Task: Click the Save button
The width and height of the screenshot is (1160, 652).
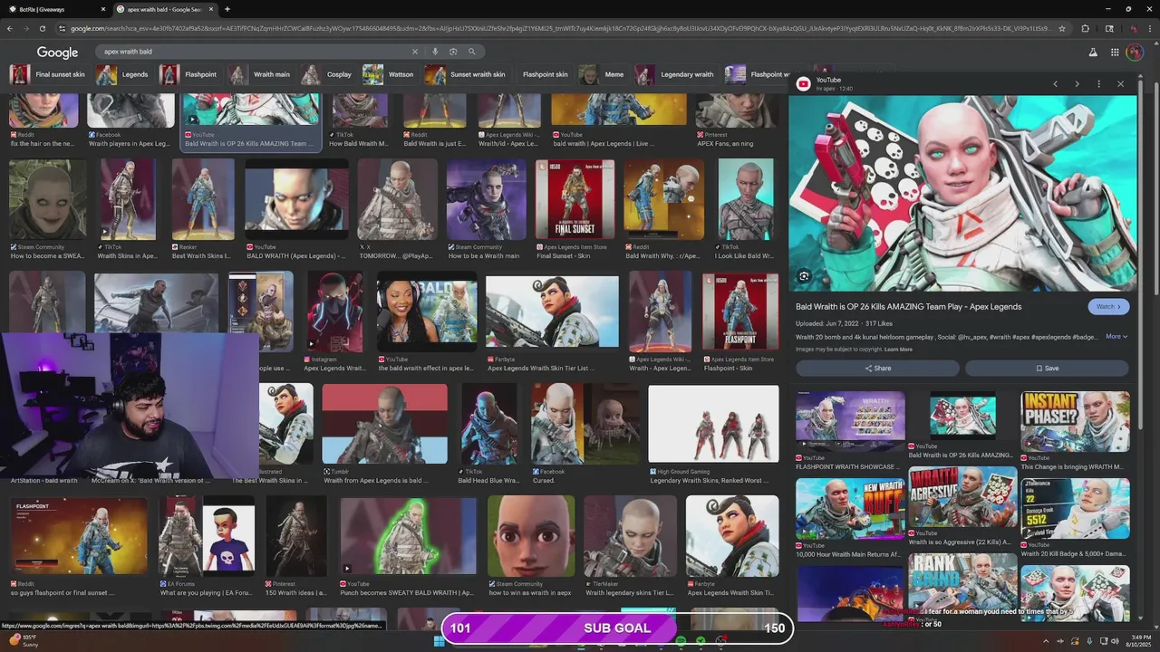Action: [1047, 369]
